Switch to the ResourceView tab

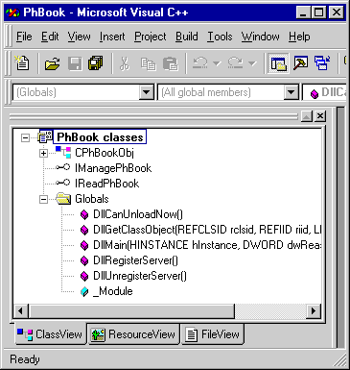[133, 334]
